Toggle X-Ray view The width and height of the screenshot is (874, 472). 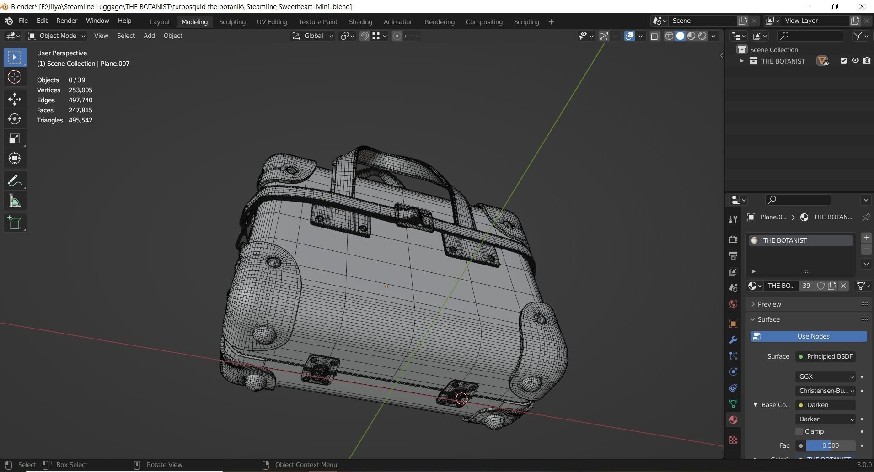click(655, 36)
